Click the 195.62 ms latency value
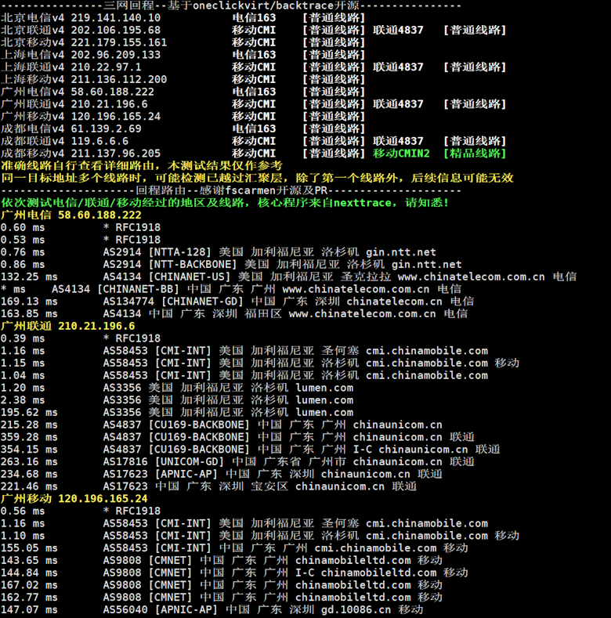 point(29,412)
